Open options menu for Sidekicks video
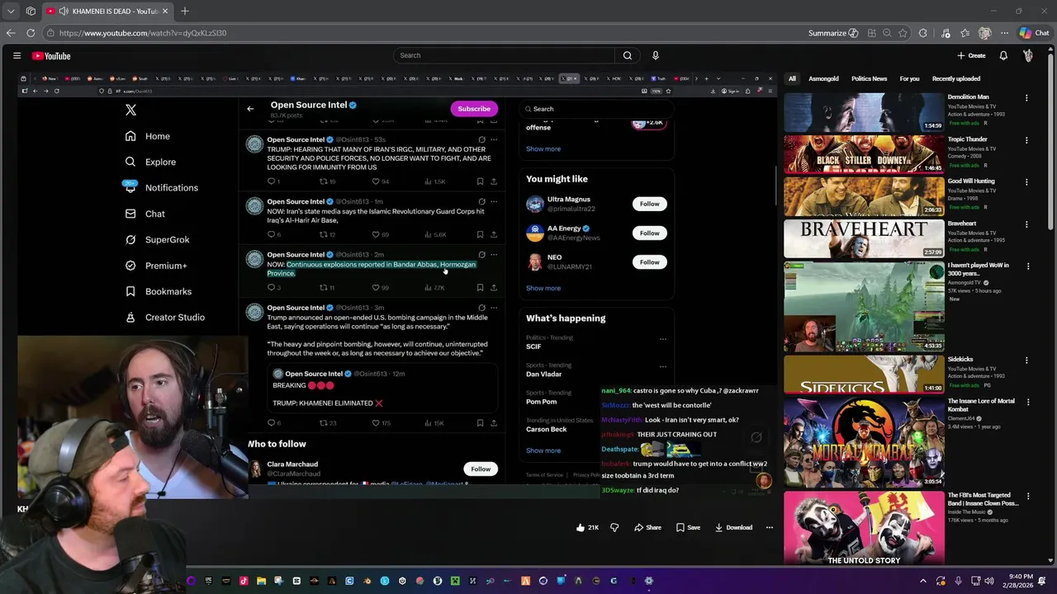 click(x=1026, y=361)
